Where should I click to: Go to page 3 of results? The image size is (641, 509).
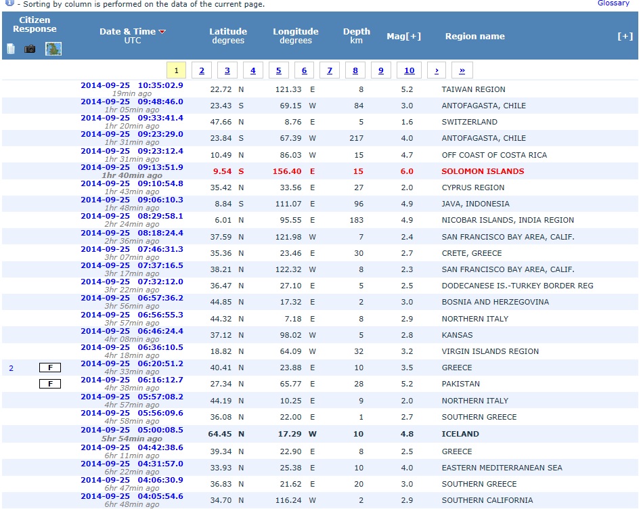point(227,70)
